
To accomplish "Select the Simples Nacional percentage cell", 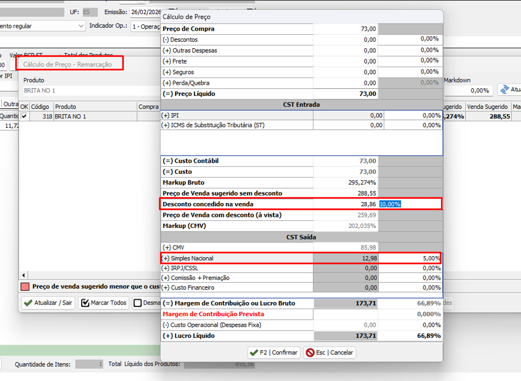I will 409,258.
